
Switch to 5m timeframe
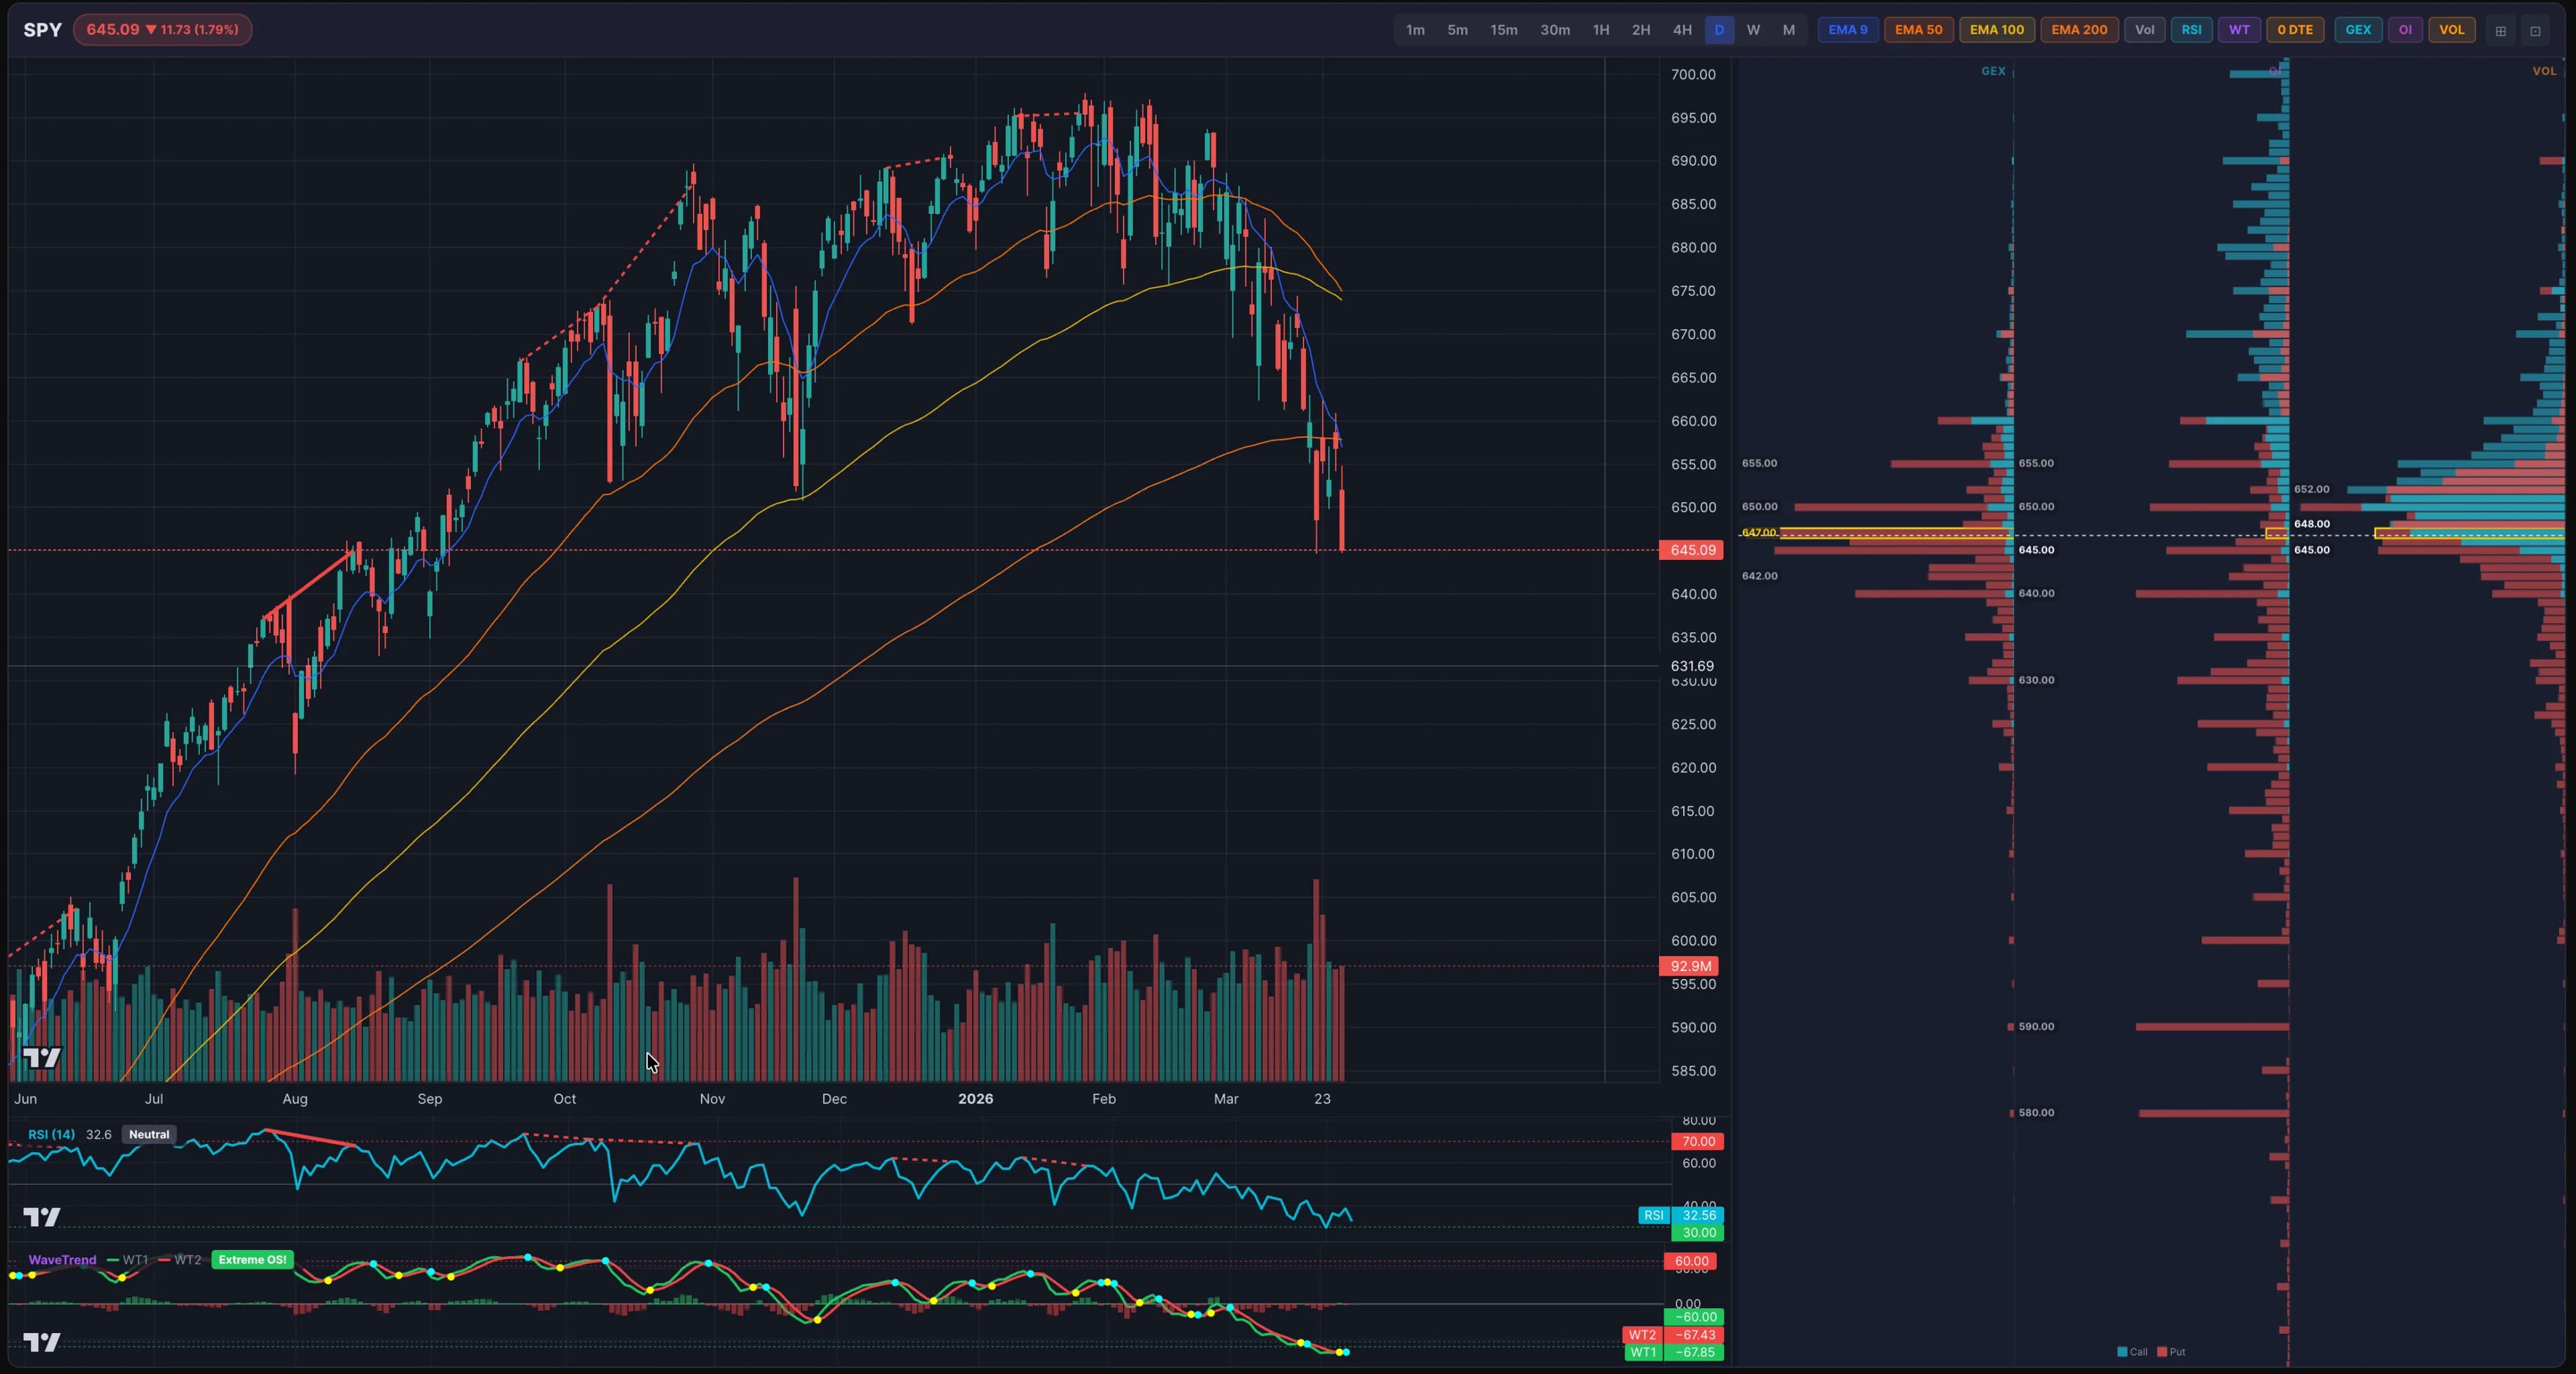click(x=1457, y=30)
